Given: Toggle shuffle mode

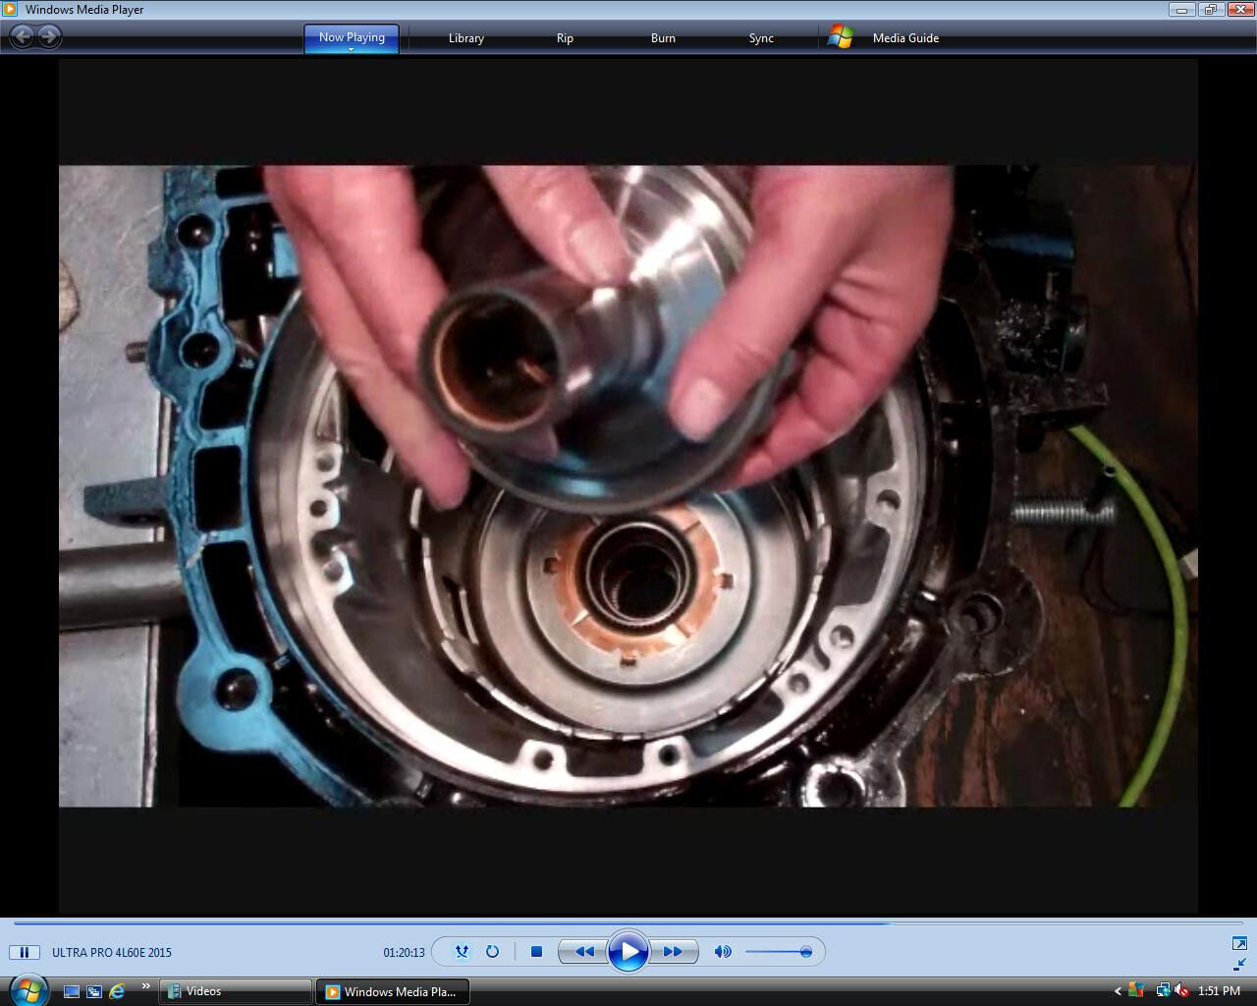Looking at the screenshot, I should [463, 951].
